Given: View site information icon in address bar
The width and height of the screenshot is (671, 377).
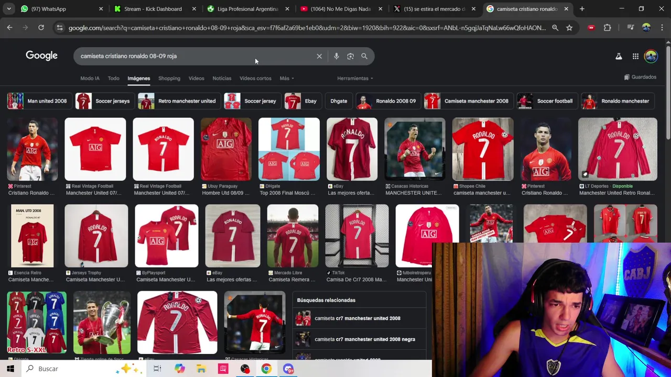Looking at the screenshot, I should [x=59, y=28].
